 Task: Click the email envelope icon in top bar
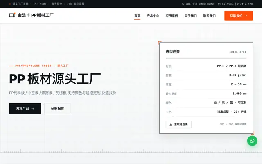[219, 4]
